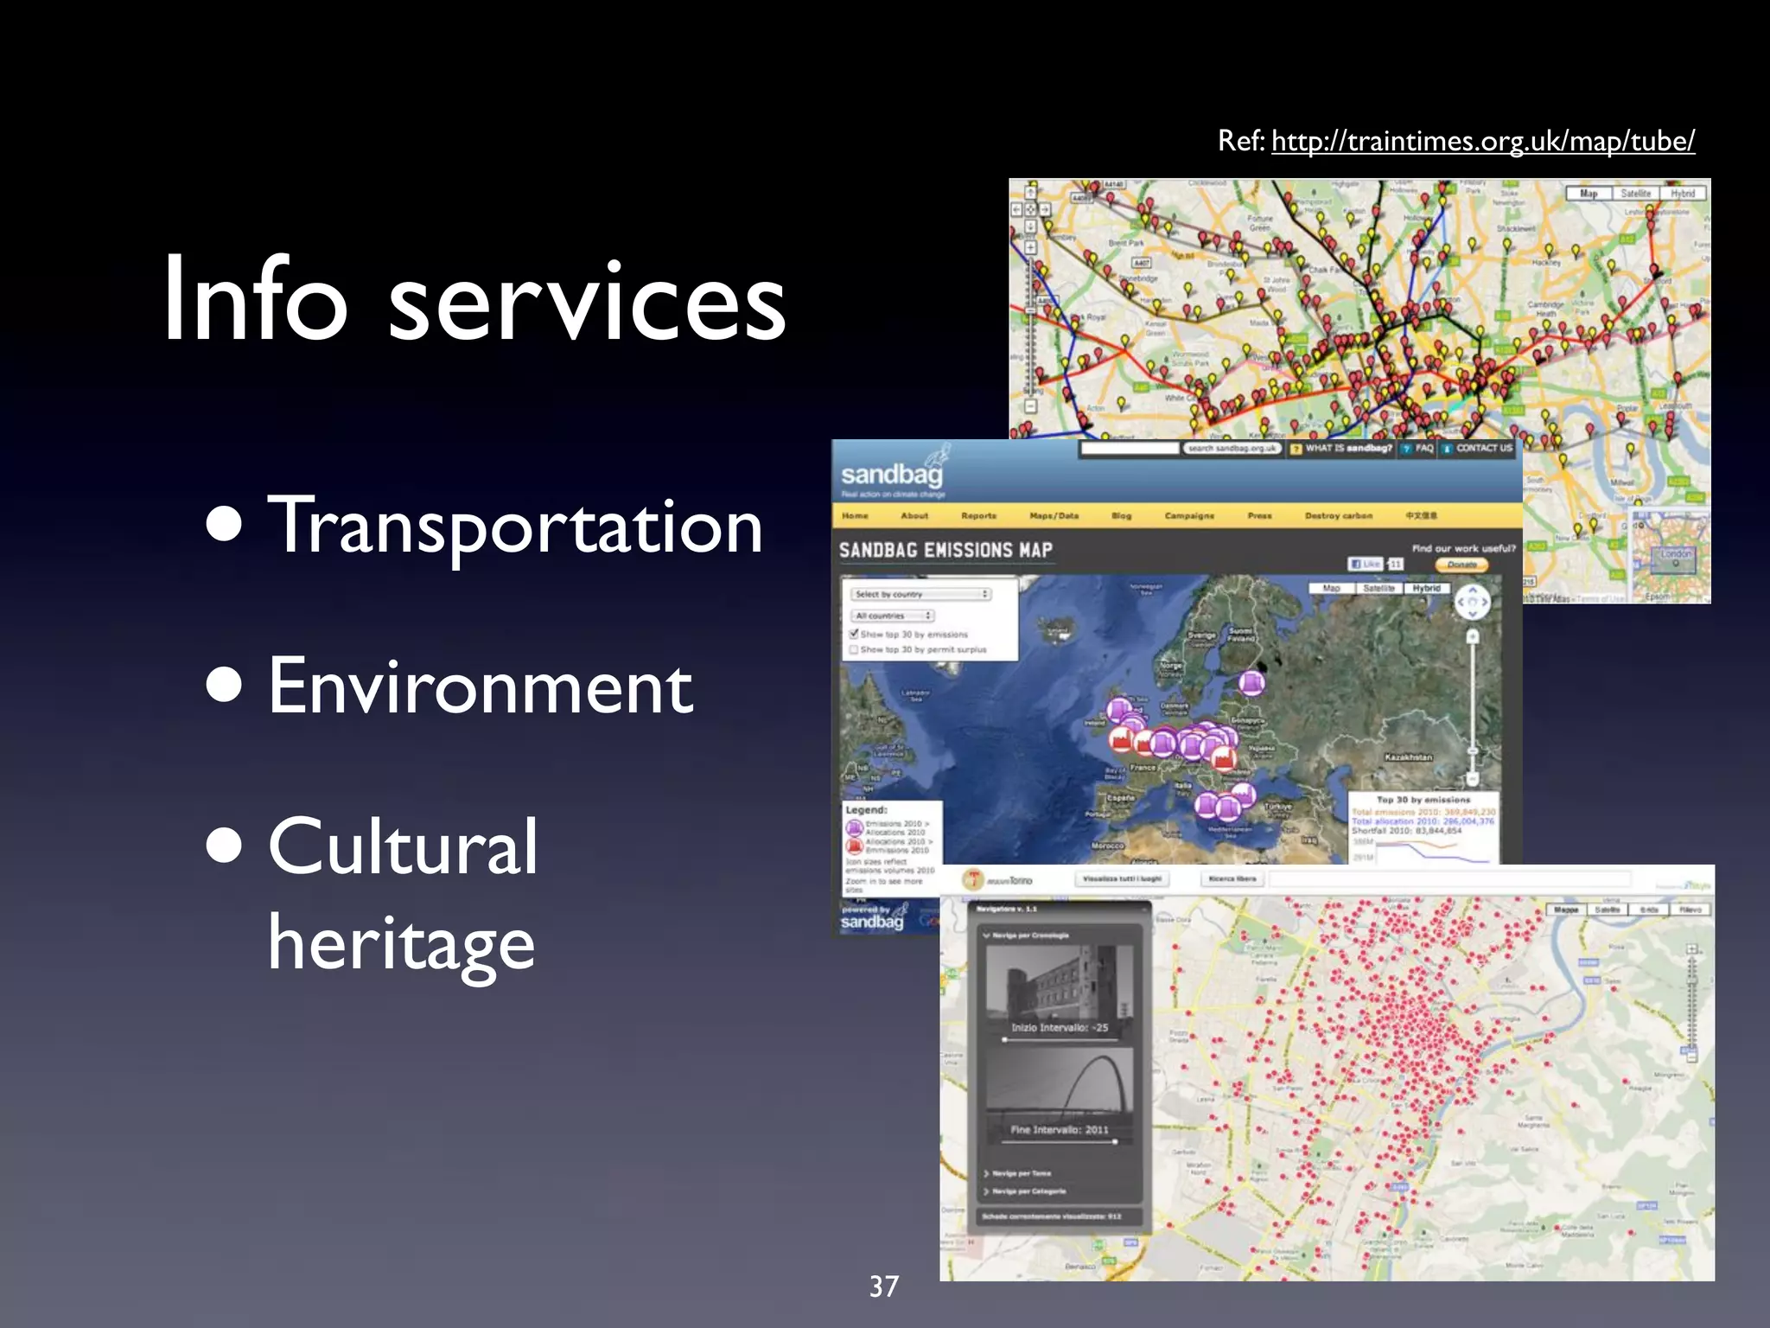Click the MuseoTorino logo
Screen dimensions: 1770x1328
[998, 880]
